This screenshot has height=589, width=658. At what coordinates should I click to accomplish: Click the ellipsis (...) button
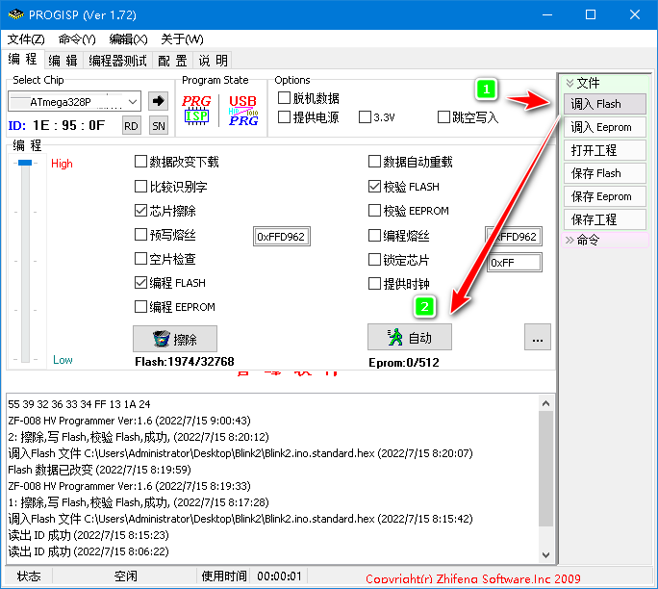[x=538, y=337]
